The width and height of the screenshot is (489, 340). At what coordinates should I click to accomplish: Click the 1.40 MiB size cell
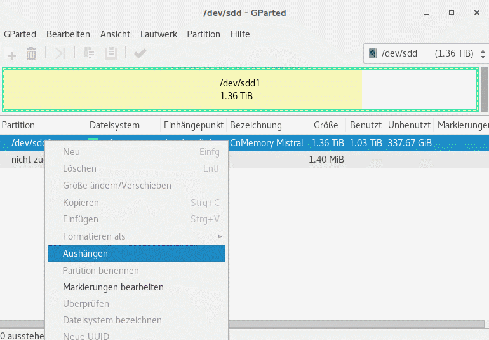coord(326,160)
